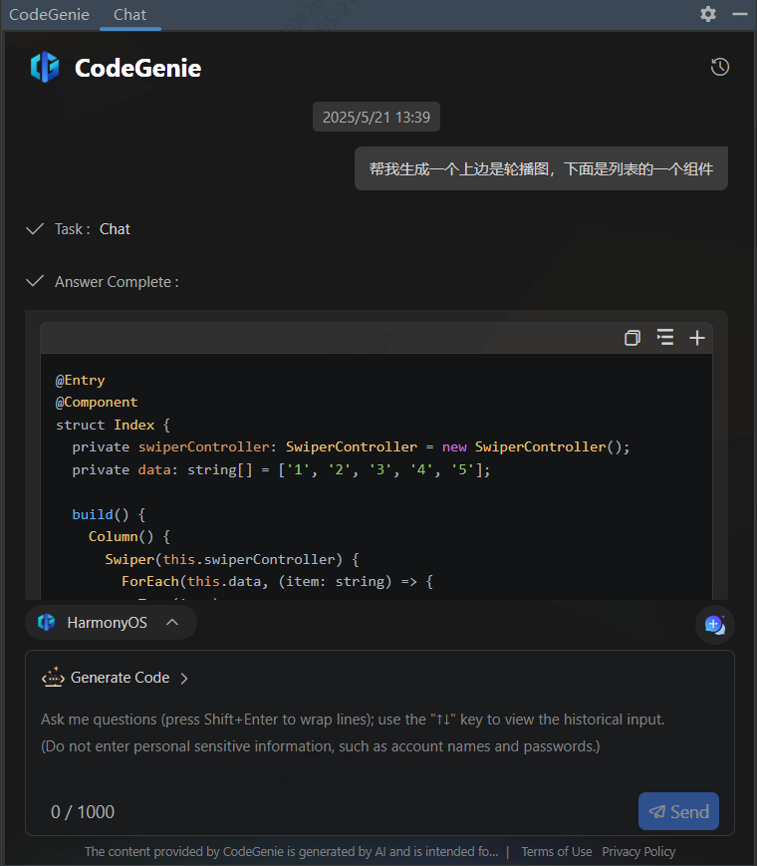Click the HarmonyOS logo icon
The height and width of the screenshot is (866, 757).
tap(47, 623)
